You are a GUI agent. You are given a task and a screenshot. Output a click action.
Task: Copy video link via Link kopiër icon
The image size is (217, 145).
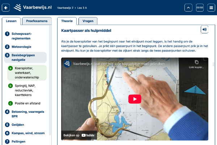[x=196, y=64]
